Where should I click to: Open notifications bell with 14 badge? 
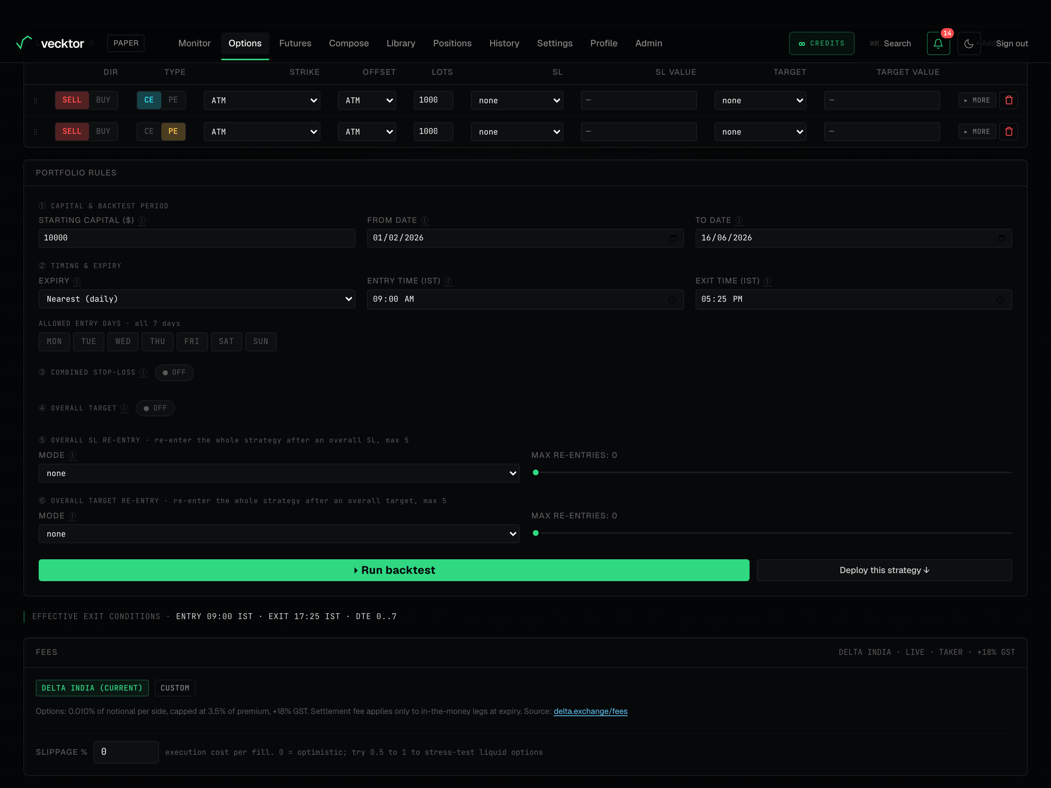point(938,44)
